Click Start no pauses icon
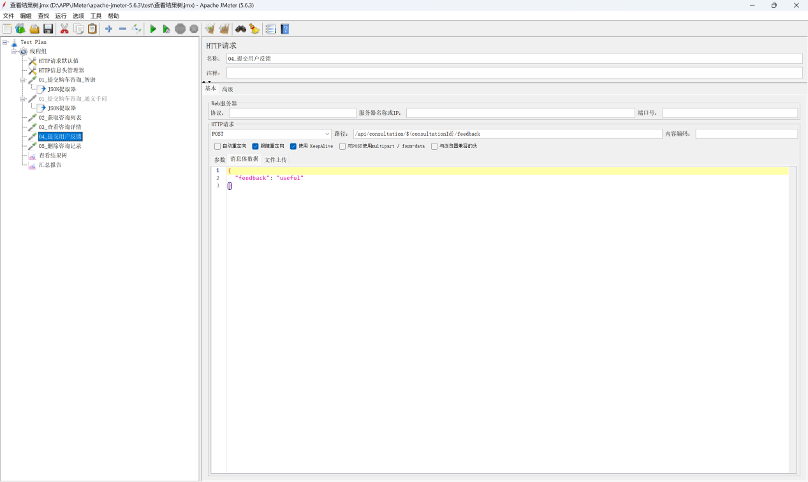Screen dimensions: 808x482 click(x=166, y=29)
